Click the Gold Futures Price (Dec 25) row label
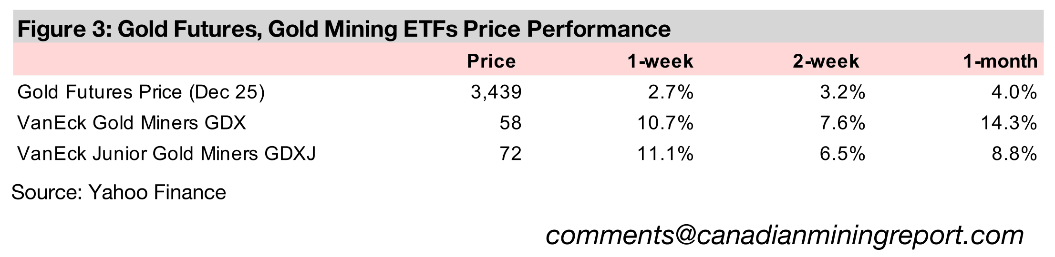Image resolution: width=1055 pixels, height=257 pixels. (141, 92)
